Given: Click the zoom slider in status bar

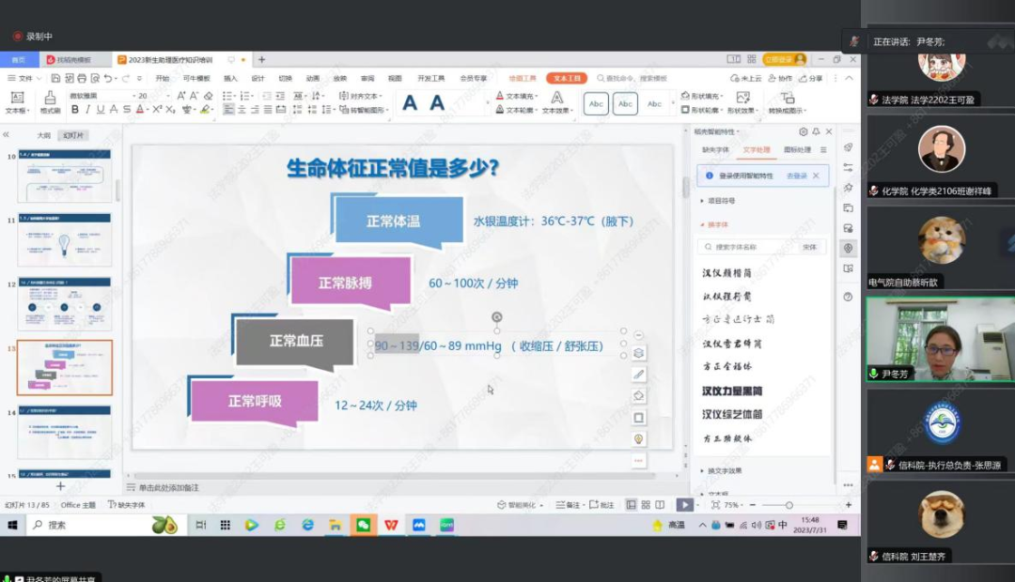Looking at the screenshot, I should point(789,505).
